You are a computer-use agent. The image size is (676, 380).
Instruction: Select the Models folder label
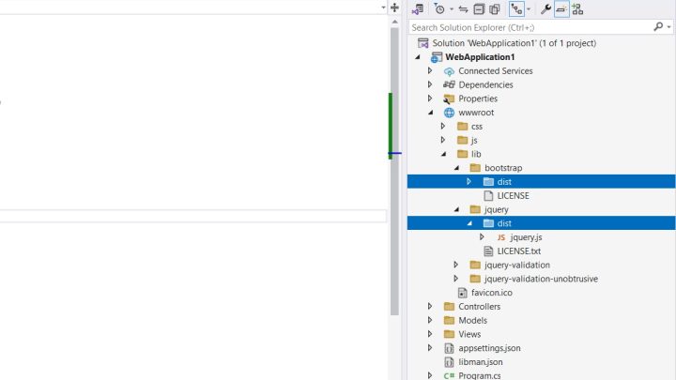pos(472,320)
